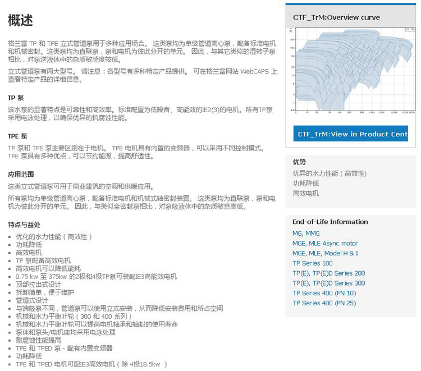Open the MGE, MLE, Model H & I link
Screen dimensions: 421x371
click(x=325, y=253)
